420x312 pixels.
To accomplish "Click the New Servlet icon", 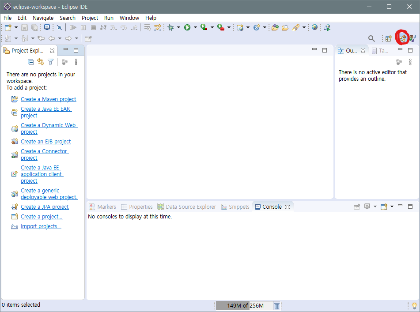I will click(257, 27).
